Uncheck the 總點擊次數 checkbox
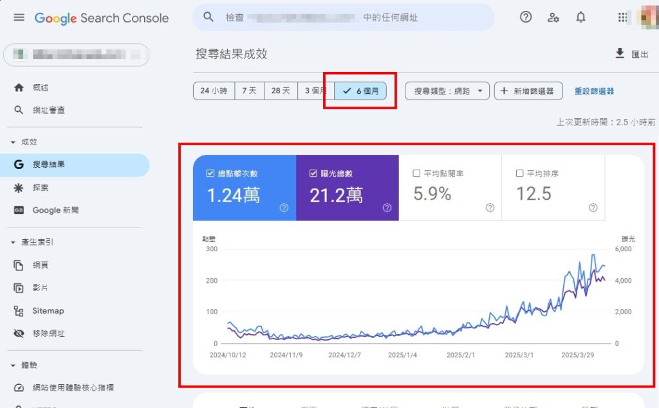This screenshot has height=408, width=659. (210, 173)
